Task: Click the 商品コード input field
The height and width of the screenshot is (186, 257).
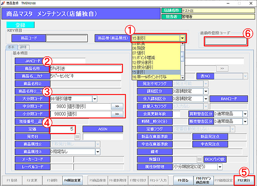Action: pos(67,38)
